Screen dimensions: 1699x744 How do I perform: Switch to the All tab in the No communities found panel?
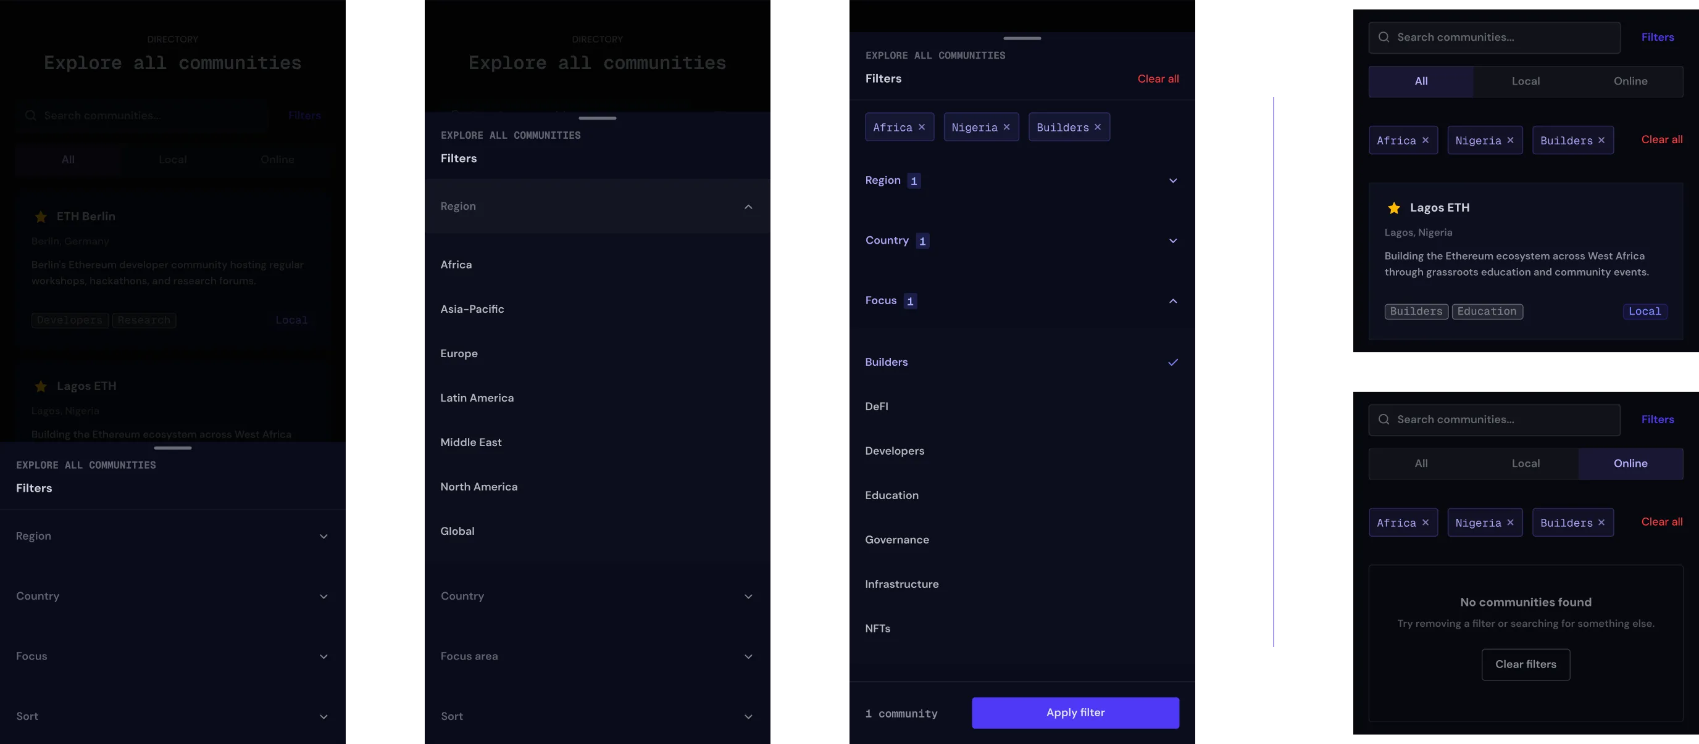point(1421,463)
